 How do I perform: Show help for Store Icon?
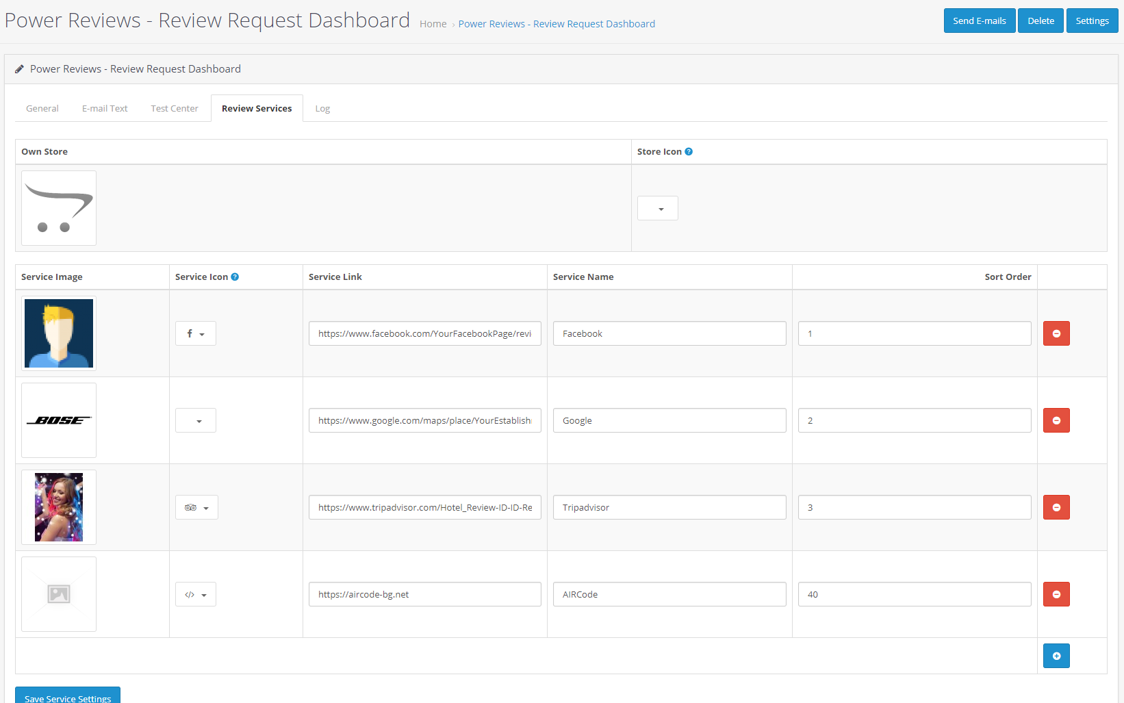689,152
